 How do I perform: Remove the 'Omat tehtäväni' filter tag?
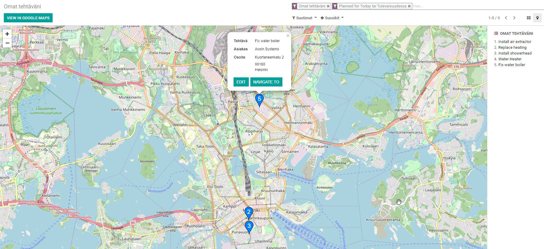328,6
